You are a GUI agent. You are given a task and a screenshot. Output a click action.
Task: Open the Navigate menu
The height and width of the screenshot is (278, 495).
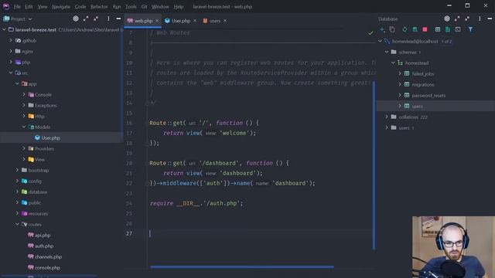click(x=61, y=7)
